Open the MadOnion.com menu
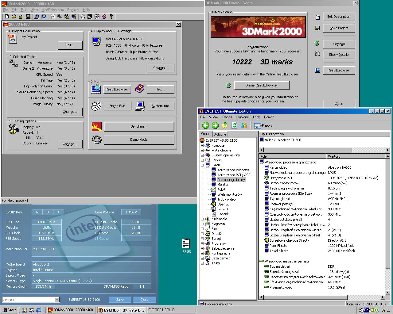The width and height of the screenshot is (393, 314). pos(53,10)
